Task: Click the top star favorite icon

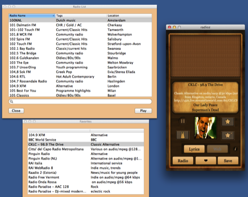Action: click(228, 122)
